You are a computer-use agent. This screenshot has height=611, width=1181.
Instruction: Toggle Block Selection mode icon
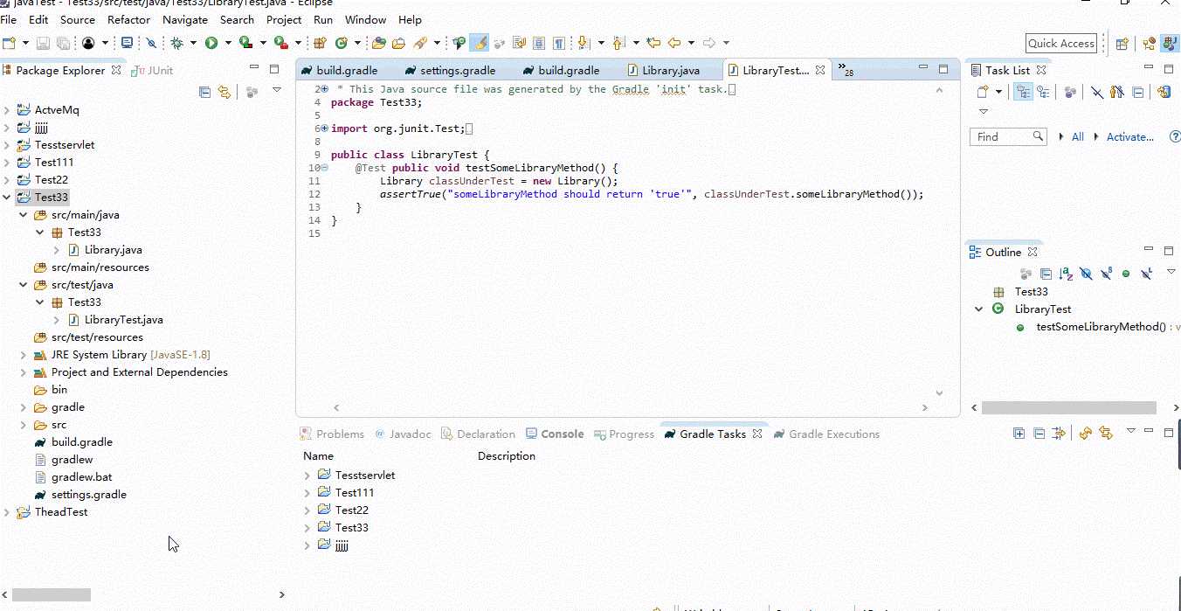tap(539, 43)
